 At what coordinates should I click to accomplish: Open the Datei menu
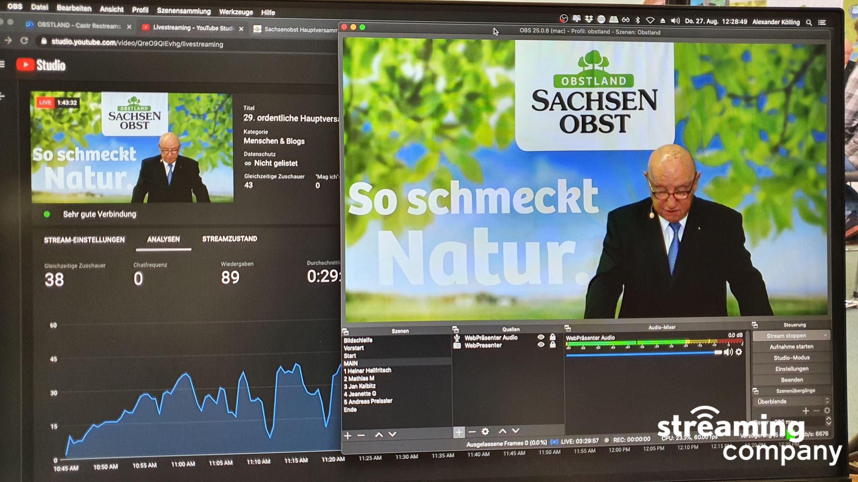39,7
